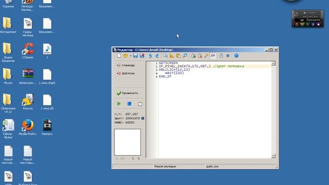Open the Clickermann v4.12 folder on the desktop

click(x=8, y=103)
